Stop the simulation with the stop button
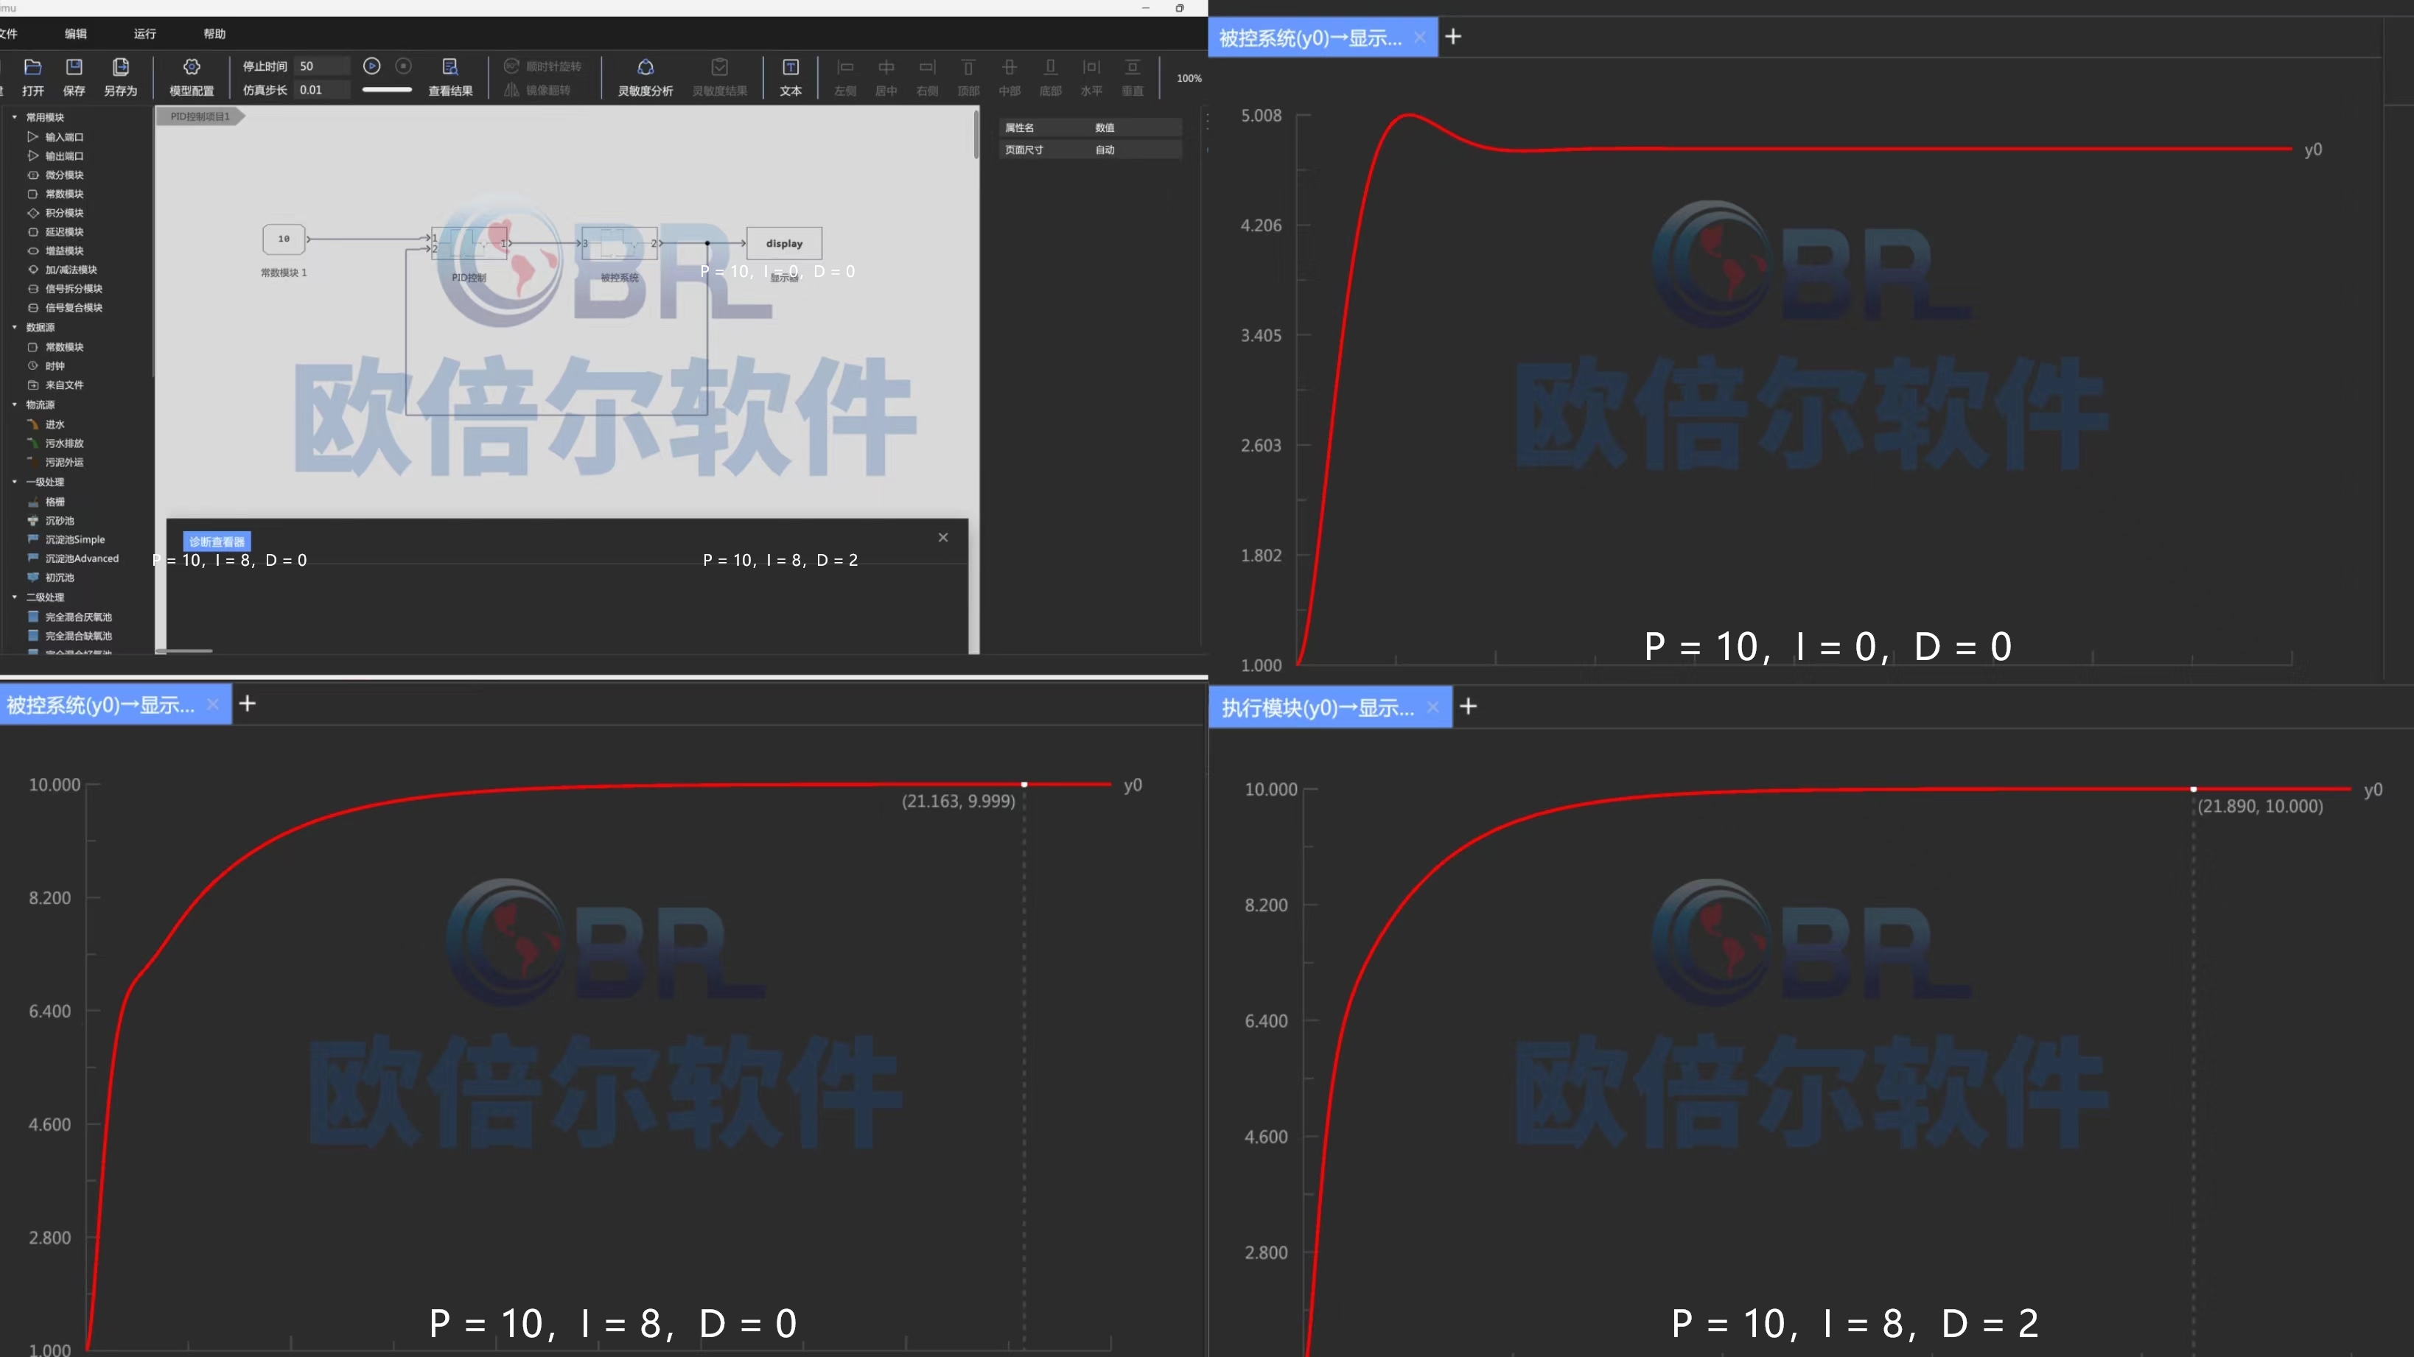The height and width of the screenshot is (1357, 2414). coord(404,66)
